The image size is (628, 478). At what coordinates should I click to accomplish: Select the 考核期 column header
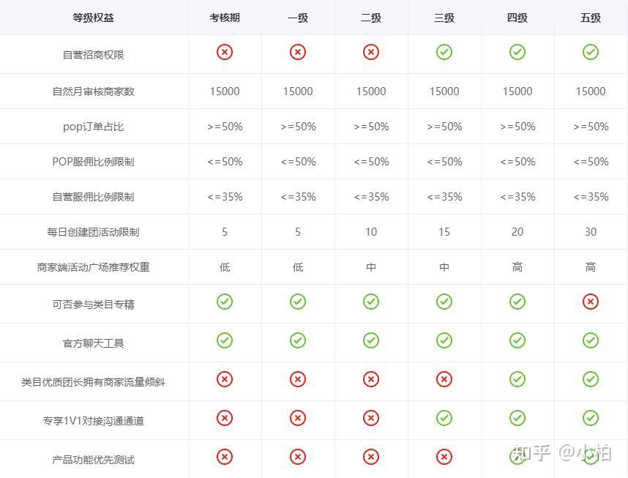click(x=225, y=18)
